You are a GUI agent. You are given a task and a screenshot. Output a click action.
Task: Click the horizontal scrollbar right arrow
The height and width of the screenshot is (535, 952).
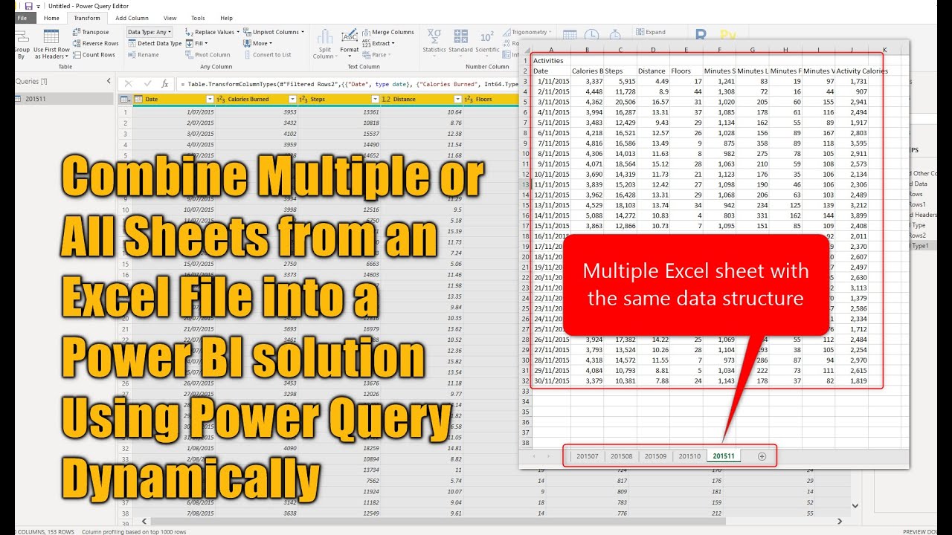point(840,522)
